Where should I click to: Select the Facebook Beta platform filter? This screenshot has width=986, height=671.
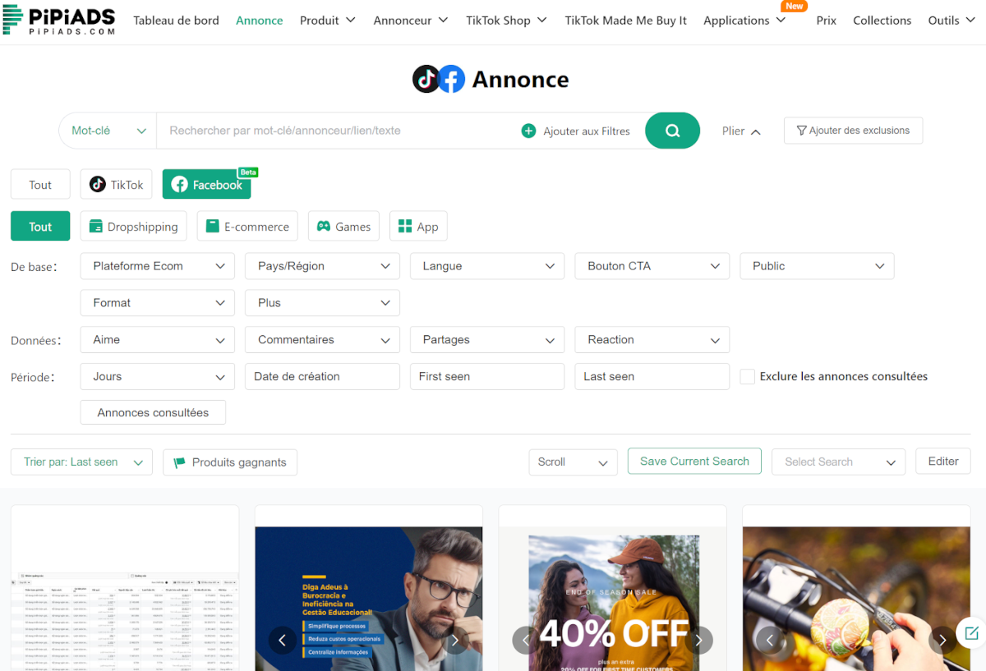[x=206, y=185]
